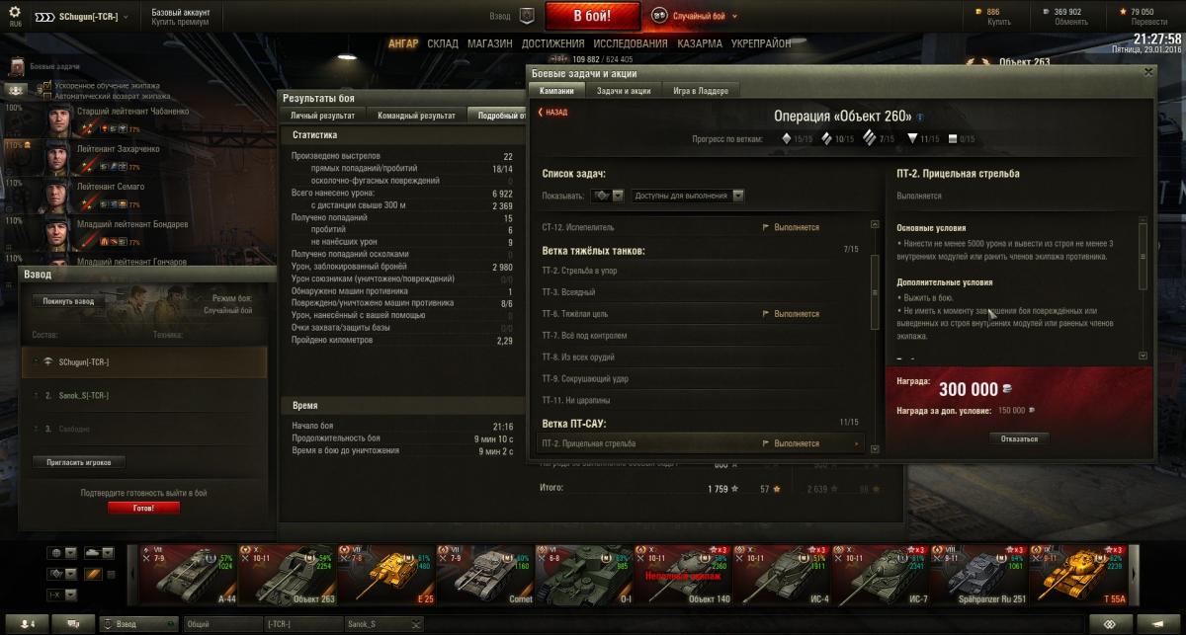Screen dimensions: 1186x635
Task: Go back via the НАЗАД link
Action: pos(552,113)
